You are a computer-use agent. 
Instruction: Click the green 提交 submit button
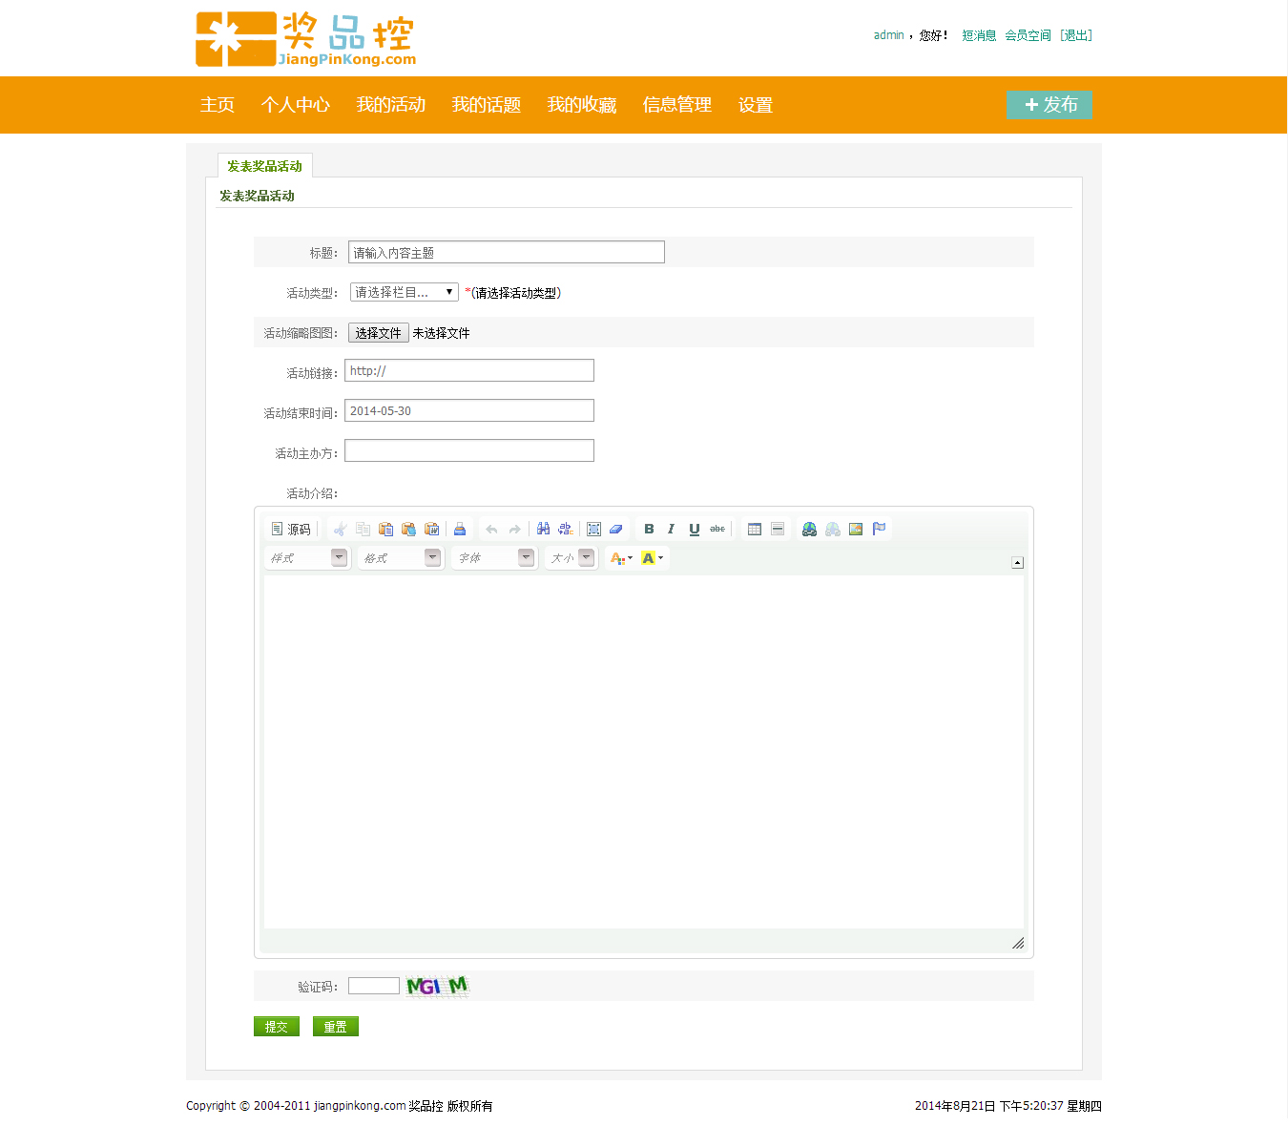[x=277, y=1027]
